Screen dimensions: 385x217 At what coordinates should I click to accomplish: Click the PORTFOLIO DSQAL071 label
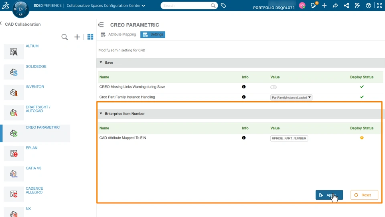pyautogui.click(x=274, y=8)
